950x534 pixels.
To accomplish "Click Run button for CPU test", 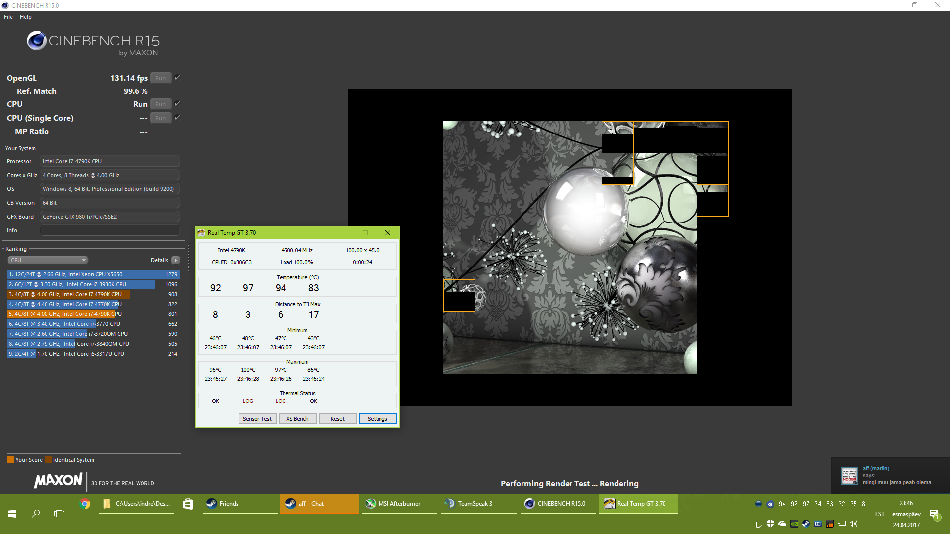I will (161, 104).
